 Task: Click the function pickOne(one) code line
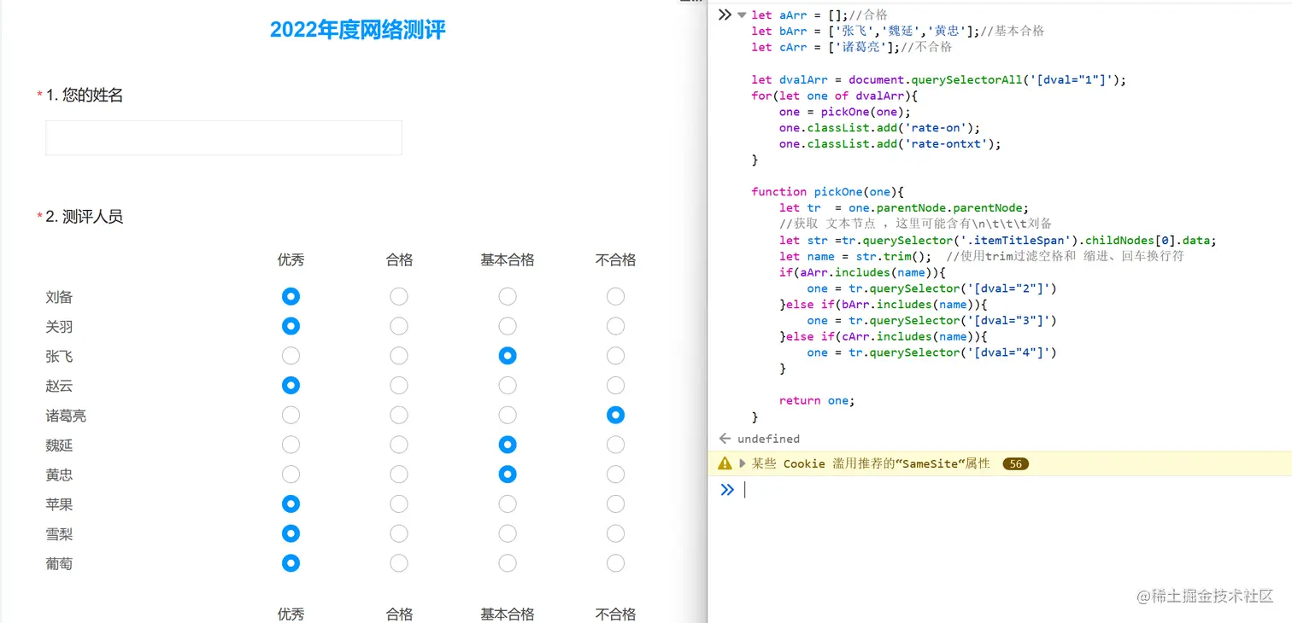(828, 192)
